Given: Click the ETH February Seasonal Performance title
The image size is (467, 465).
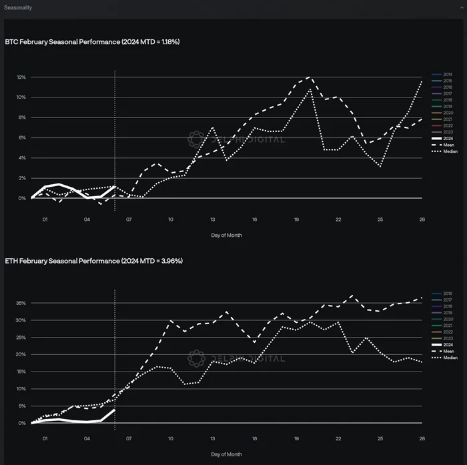Looking at the screenshot, I should point(94,262).
